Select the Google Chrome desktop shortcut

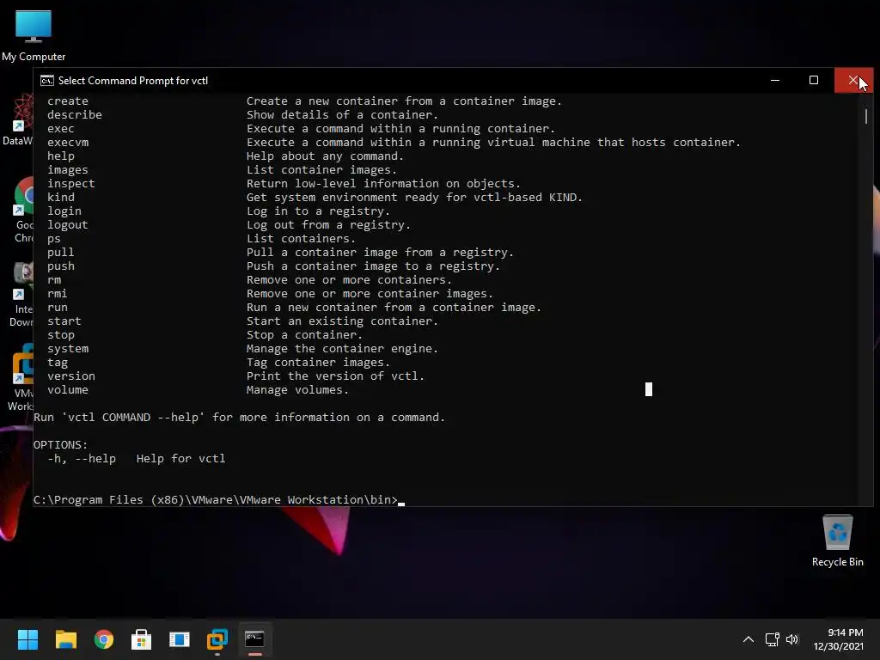tap(23, 211)
